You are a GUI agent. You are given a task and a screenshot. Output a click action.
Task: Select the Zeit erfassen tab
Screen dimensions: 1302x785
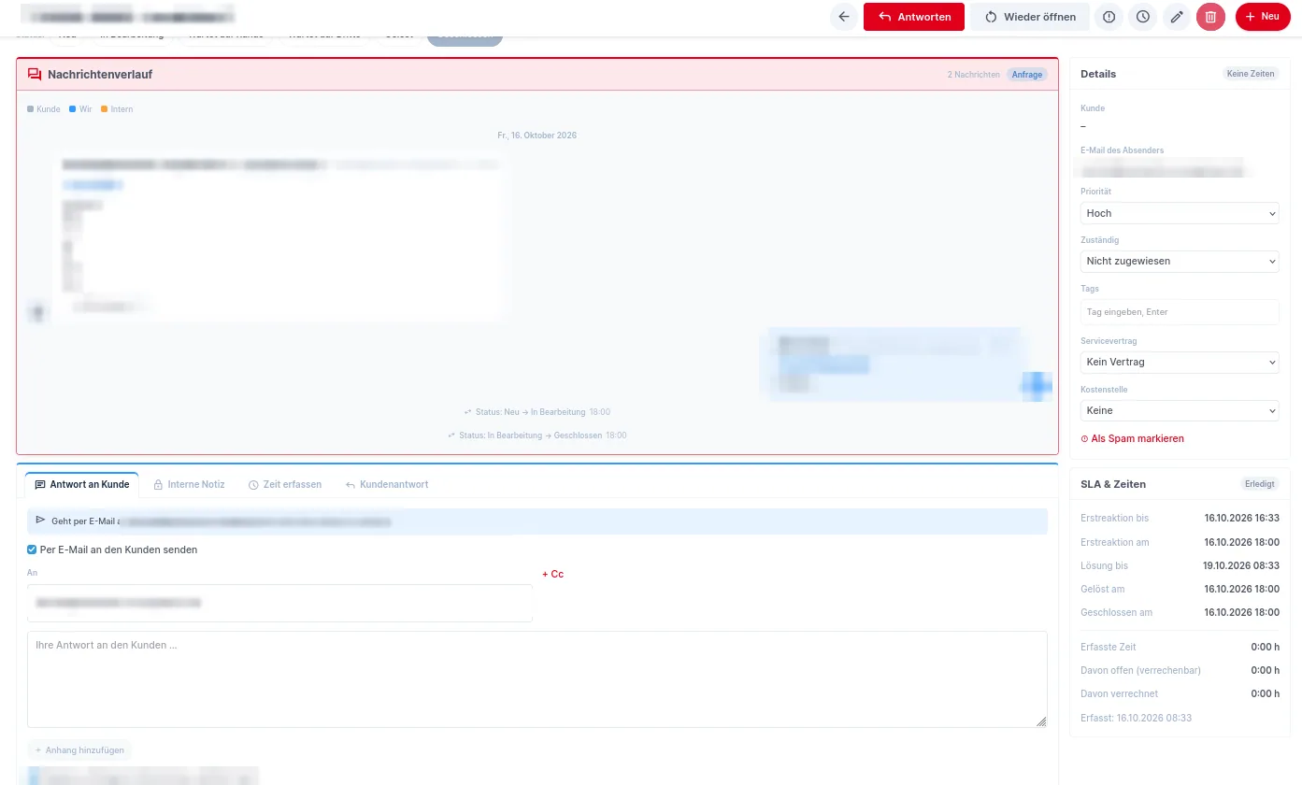tap(285, 484)
